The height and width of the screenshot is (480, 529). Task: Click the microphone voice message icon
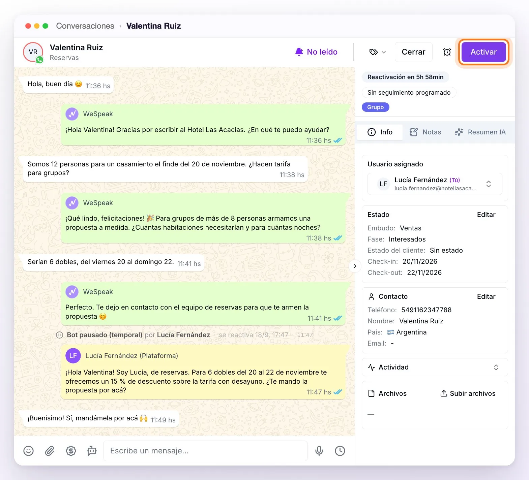point(319,451)
